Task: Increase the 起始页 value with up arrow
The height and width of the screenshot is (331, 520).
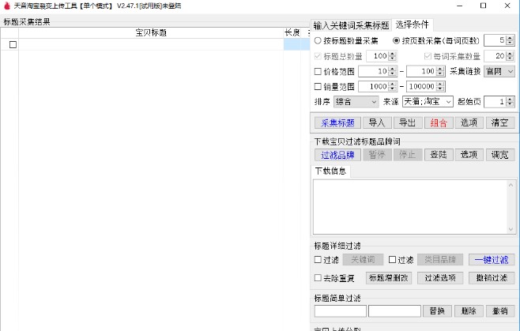Action: click(x=511, y=99)
